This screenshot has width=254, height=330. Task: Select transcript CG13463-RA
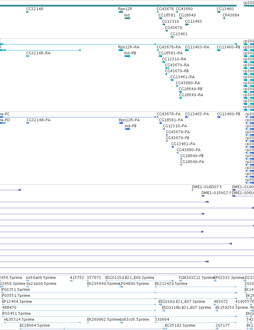click(197, 47)
